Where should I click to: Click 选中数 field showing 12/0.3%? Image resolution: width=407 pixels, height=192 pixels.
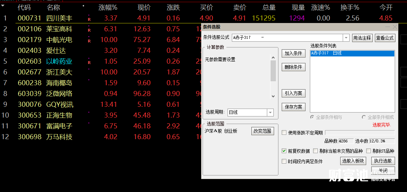(x=382, y=141)
